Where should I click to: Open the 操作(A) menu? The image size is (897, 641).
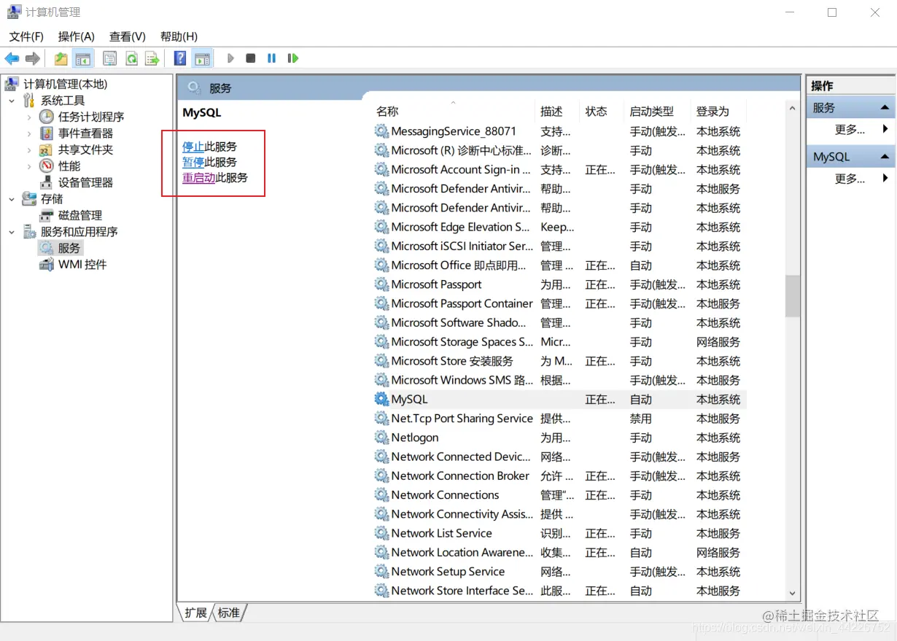(x=77, y=36)
